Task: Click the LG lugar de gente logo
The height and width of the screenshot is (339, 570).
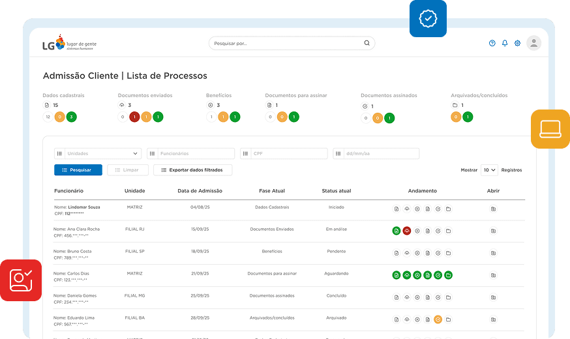Action: (69, 44)
